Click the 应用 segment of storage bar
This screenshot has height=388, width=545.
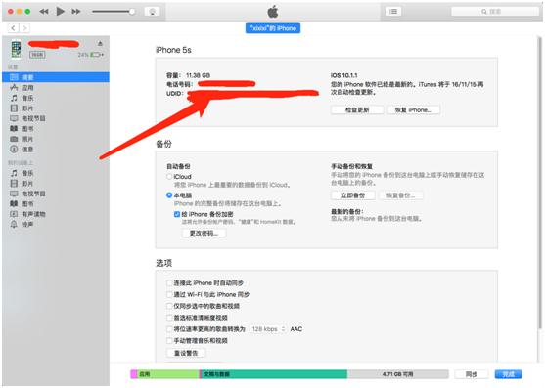168,374
